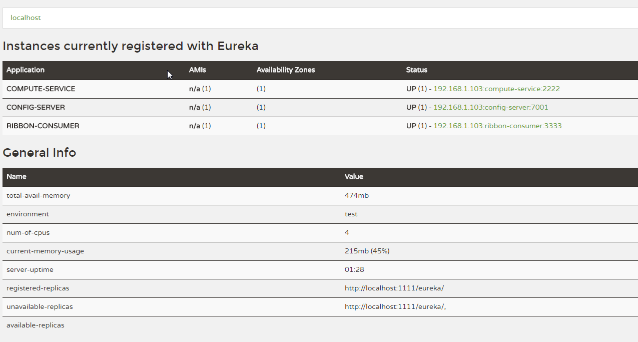Click the n/a (1) cell for COMPUTE-SERVICE
Viewport: 638px width, 342px height.
click(200, 89)
